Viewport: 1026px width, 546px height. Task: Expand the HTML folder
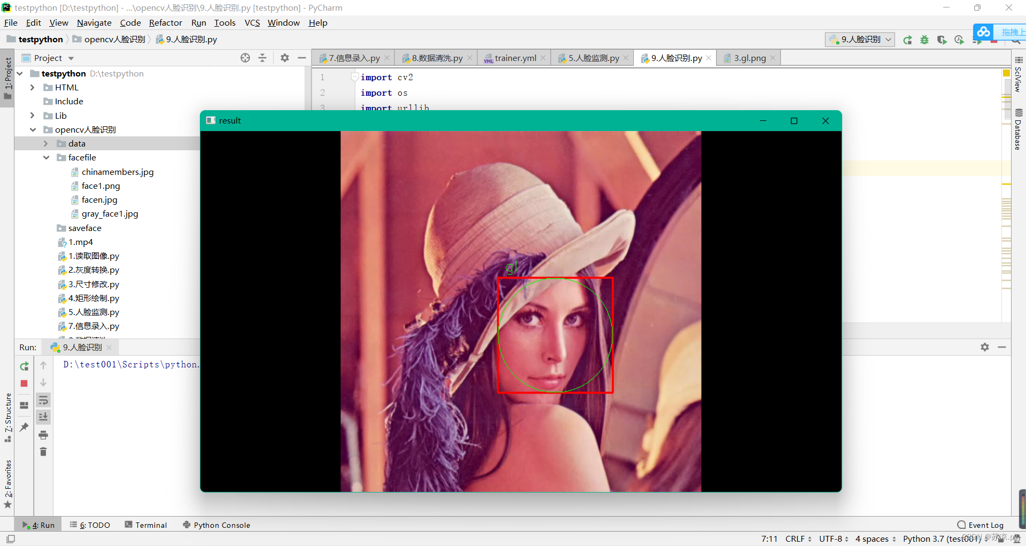(33, 87)
